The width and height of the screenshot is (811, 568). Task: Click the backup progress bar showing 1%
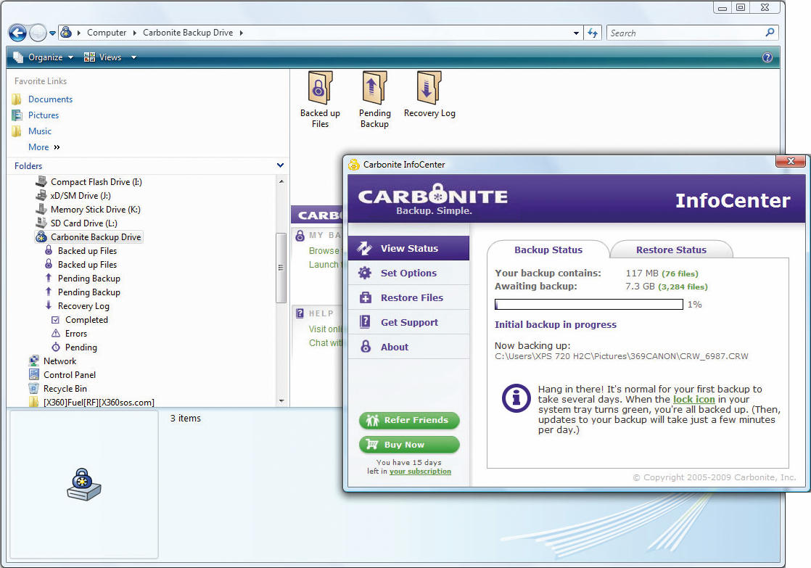coord(588,304)
